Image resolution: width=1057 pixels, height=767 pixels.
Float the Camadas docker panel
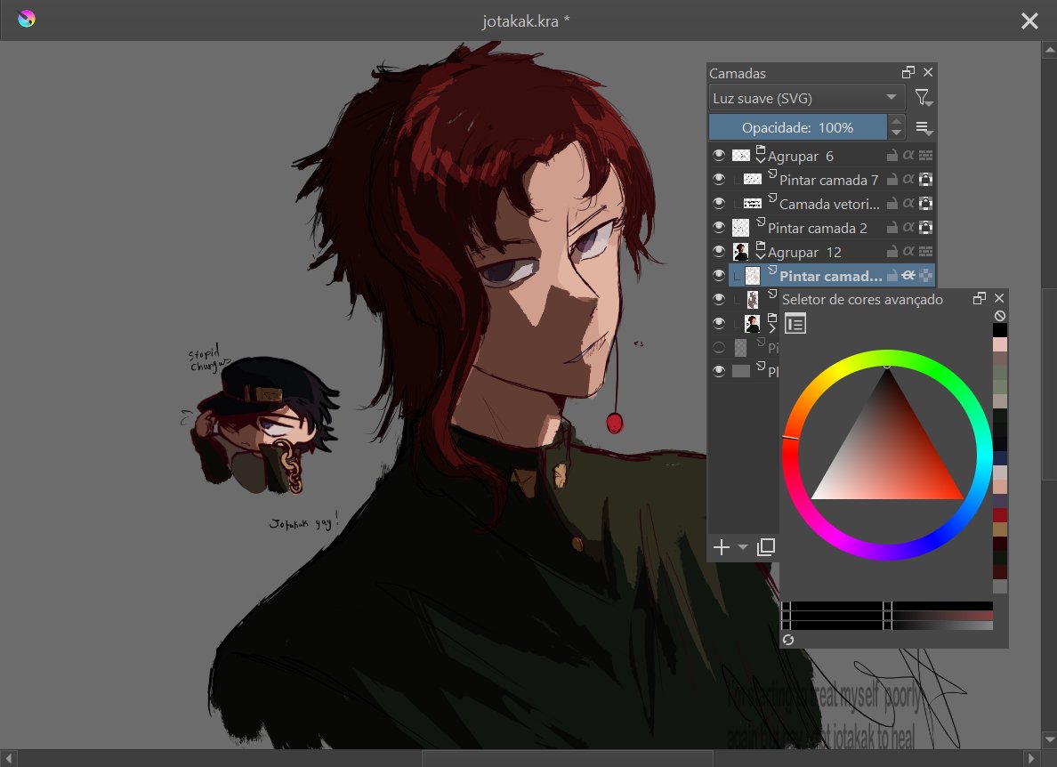coord(908,72)
